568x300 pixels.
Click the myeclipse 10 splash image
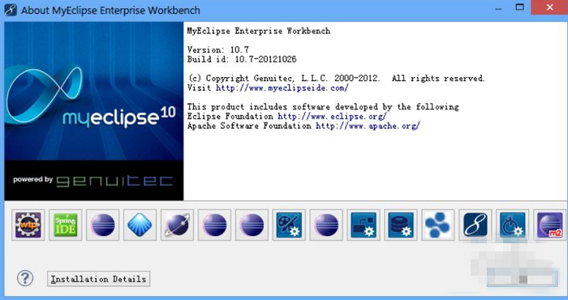(94, 91)
